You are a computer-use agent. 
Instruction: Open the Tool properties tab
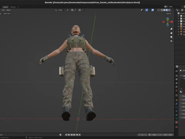(x=177, y=71)
